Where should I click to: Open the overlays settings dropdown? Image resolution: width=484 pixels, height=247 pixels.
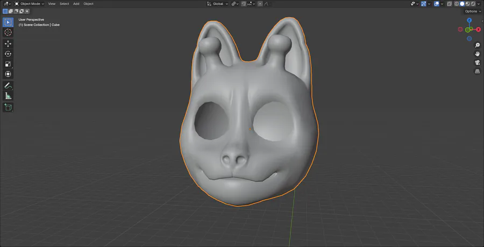(442, 4)
